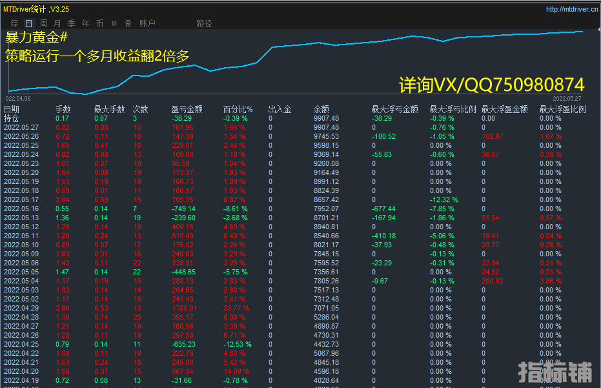Click the 最大手数 column header

click(x=109, y=109)
